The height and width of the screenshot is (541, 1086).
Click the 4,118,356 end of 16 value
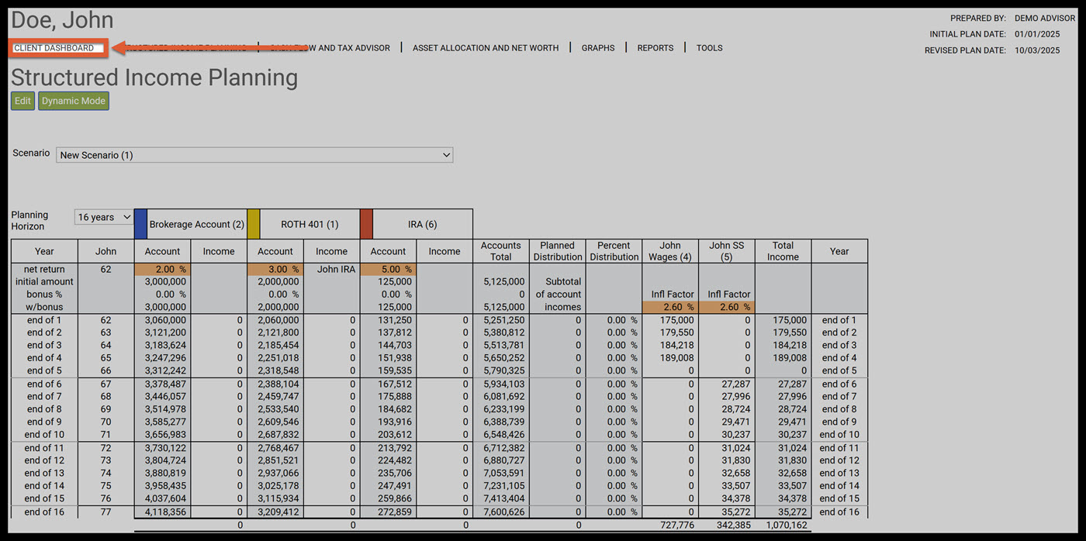[165, 512]
